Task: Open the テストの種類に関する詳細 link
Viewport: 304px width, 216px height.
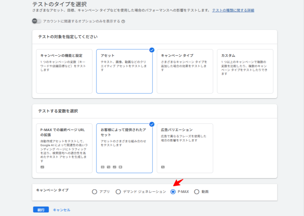Action: 233,10
